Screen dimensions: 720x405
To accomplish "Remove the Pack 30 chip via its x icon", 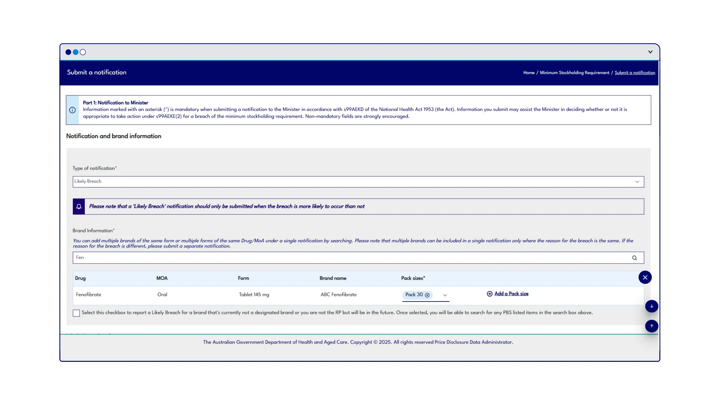I will point(427,295).
